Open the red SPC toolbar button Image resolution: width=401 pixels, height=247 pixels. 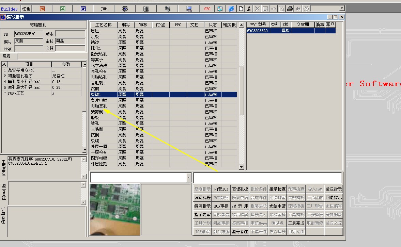207,9
